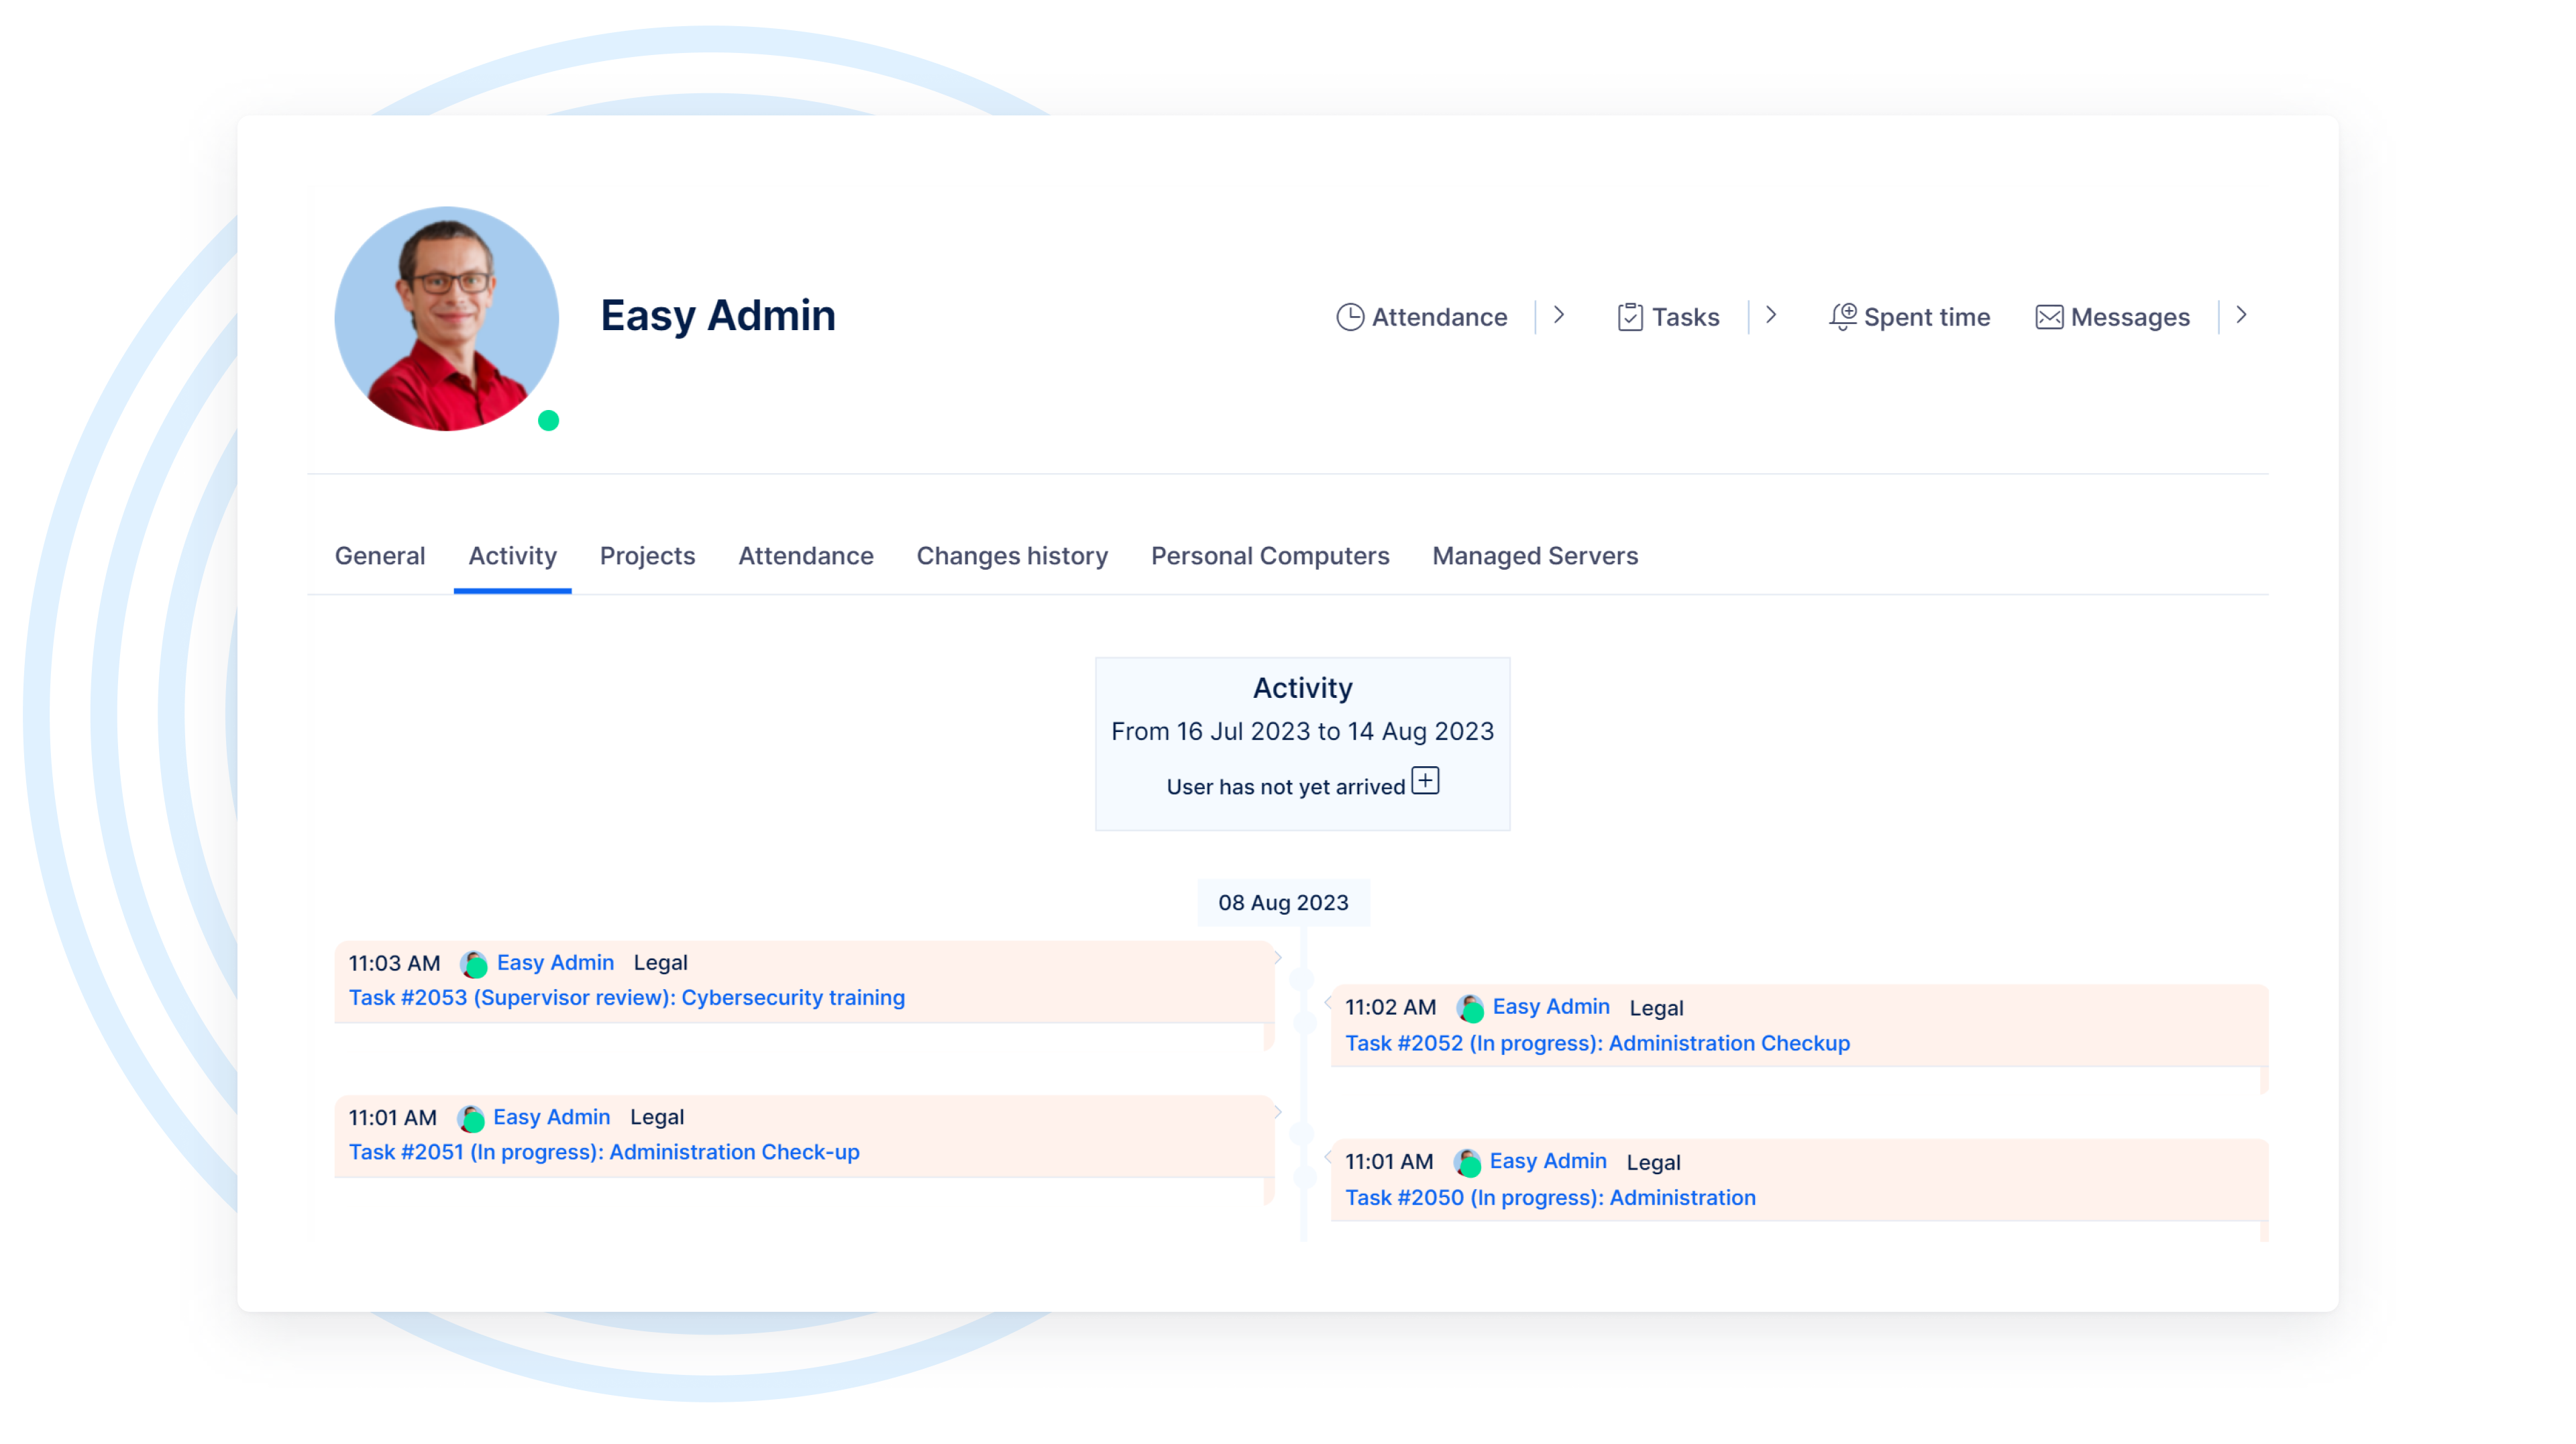Switch to the General tab

pyautogui.click(x=380, y=556)
